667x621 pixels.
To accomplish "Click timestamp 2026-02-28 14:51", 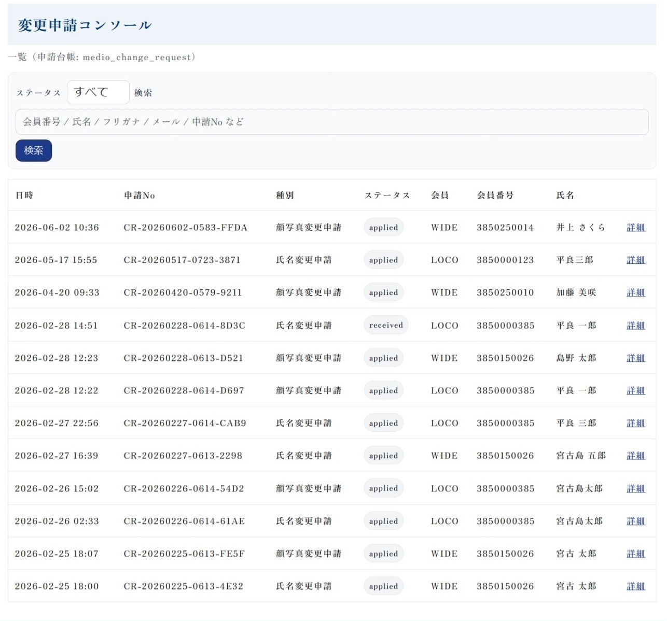I will coord(57,326).
